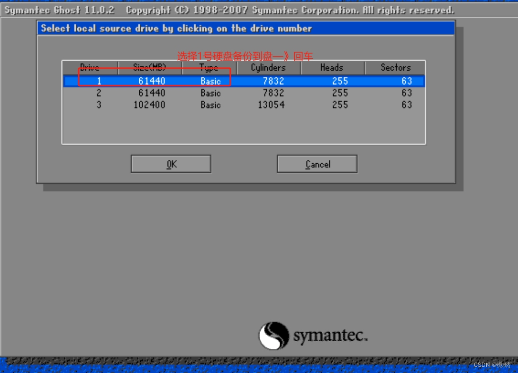The width and height of the screenshot is (518, 373).
Task: Select drive number 1 in list
Action: [99, 81]
